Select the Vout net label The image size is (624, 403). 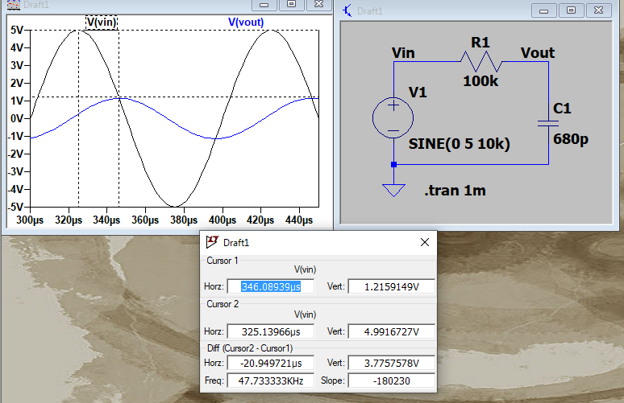coord(537,53)
